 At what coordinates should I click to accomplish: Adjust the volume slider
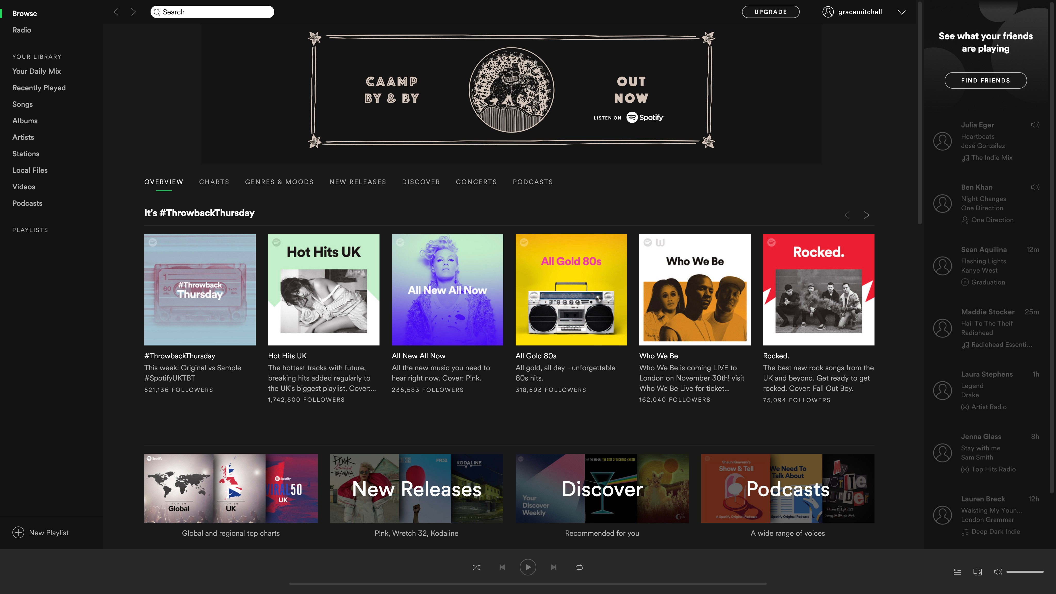click(1025, 572)
